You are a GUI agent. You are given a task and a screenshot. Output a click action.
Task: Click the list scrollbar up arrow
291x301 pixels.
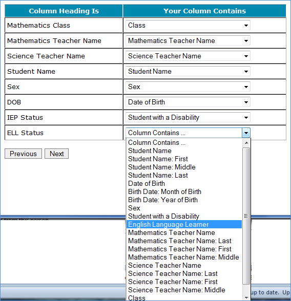[x=246, y=143]
